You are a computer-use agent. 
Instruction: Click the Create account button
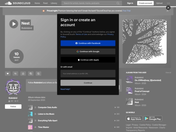coord(145,3)
